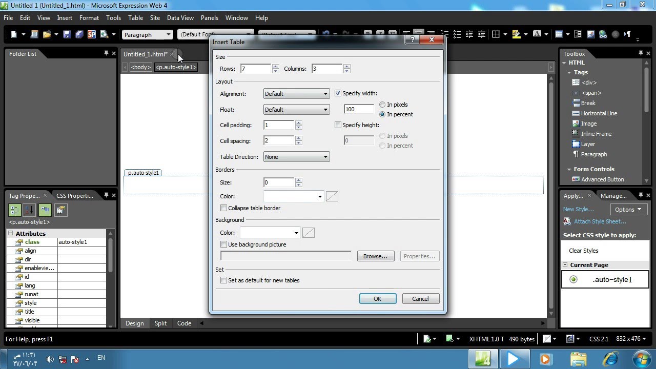Uncheck the Specify width checkbox
Image resolution: width=656 pixels, height=369 pixels.
pyautogui.click(x=338, y=93)
